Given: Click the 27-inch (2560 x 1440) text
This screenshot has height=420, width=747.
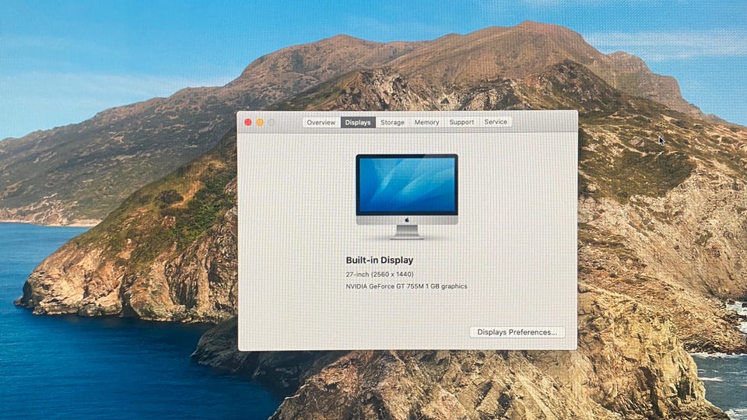Looking at the screenshot, I should point(380,275).
